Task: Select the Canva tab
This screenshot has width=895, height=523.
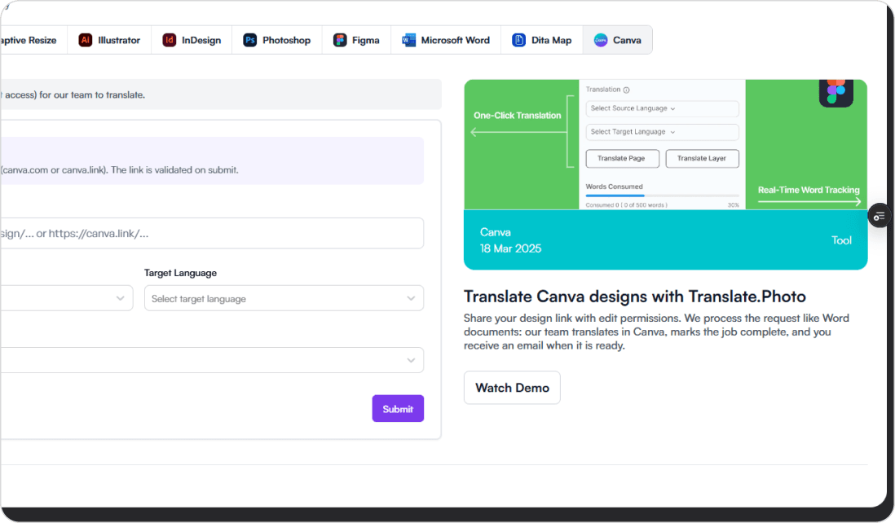Action: [x=618, y=40]
